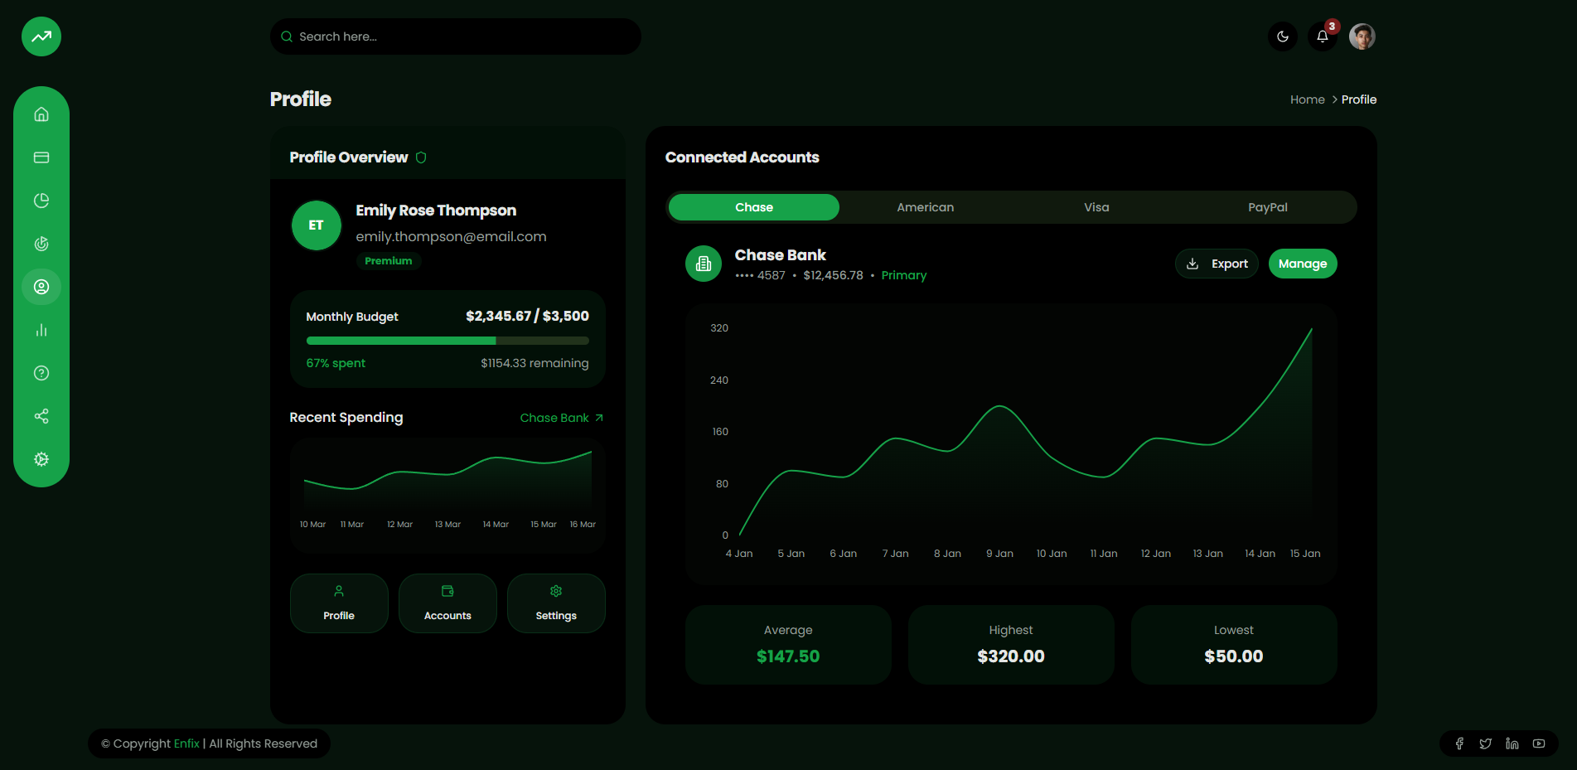1577x770 pixels.
Task: Focus the Search here input field
Action: tap(456, 36)
